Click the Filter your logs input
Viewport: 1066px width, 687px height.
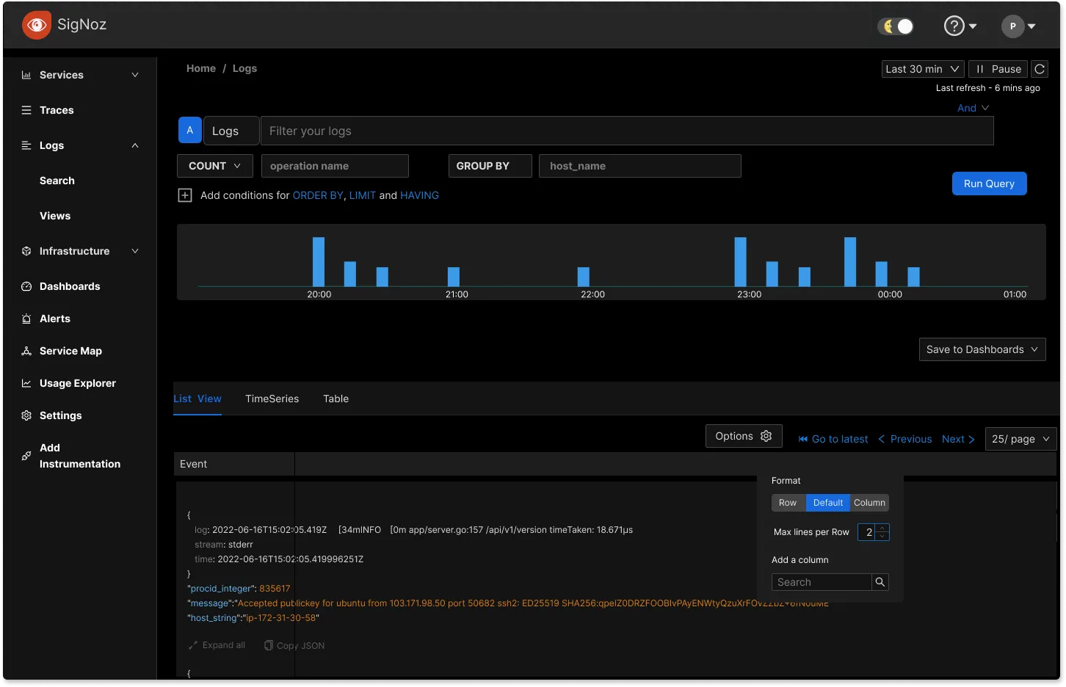click(x=626, y=131)
